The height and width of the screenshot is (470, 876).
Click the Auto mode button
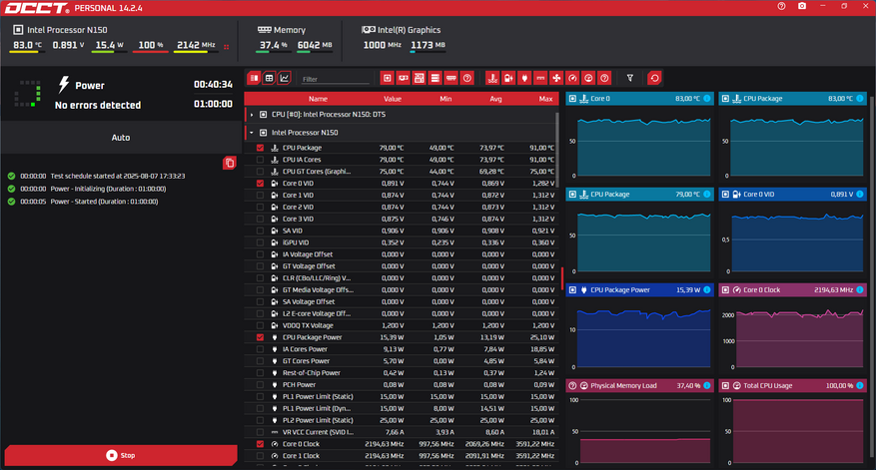[121, 138]
